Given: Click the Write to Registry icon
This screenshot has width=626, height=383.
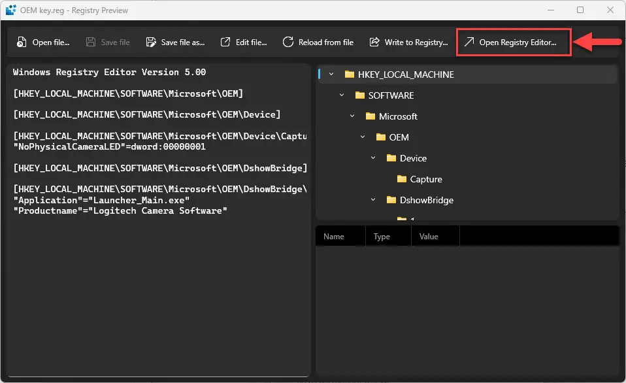Looking at the screenshot, I should [x=374, y=42].
